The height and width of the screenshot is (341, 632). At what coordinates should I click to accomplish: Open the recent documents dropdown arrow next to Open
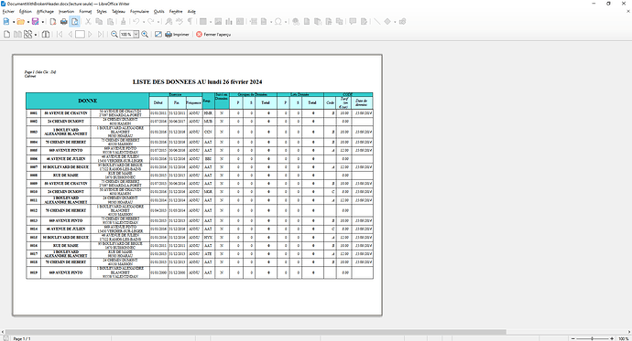(x=28, y=22)
